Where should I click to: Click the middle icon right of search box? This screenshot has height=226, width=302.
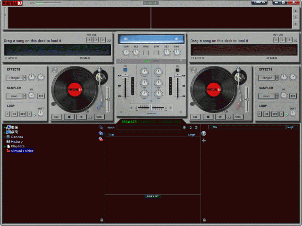tap(190, 128)
